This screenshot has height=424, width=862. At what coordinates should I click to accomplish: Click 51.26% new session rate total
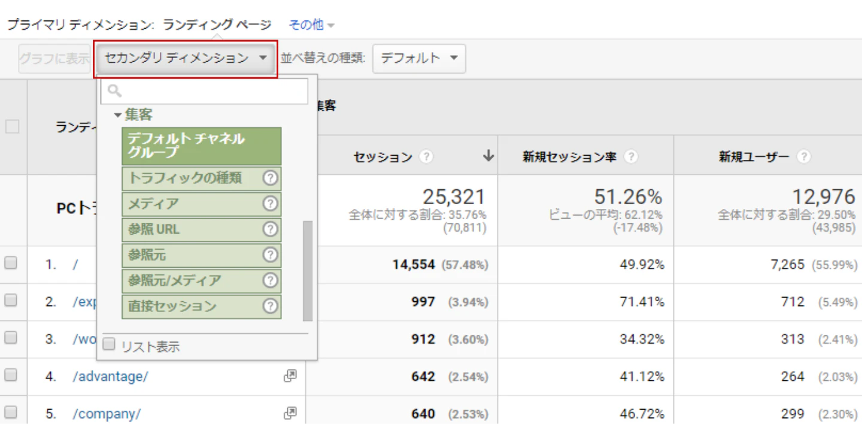[628, 196]
